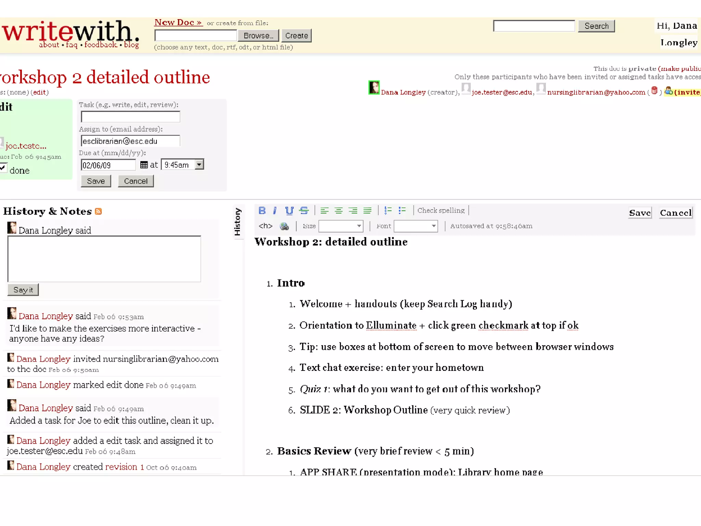Click the New Doc link
The image size is (701, 526).
pos(178,23)
